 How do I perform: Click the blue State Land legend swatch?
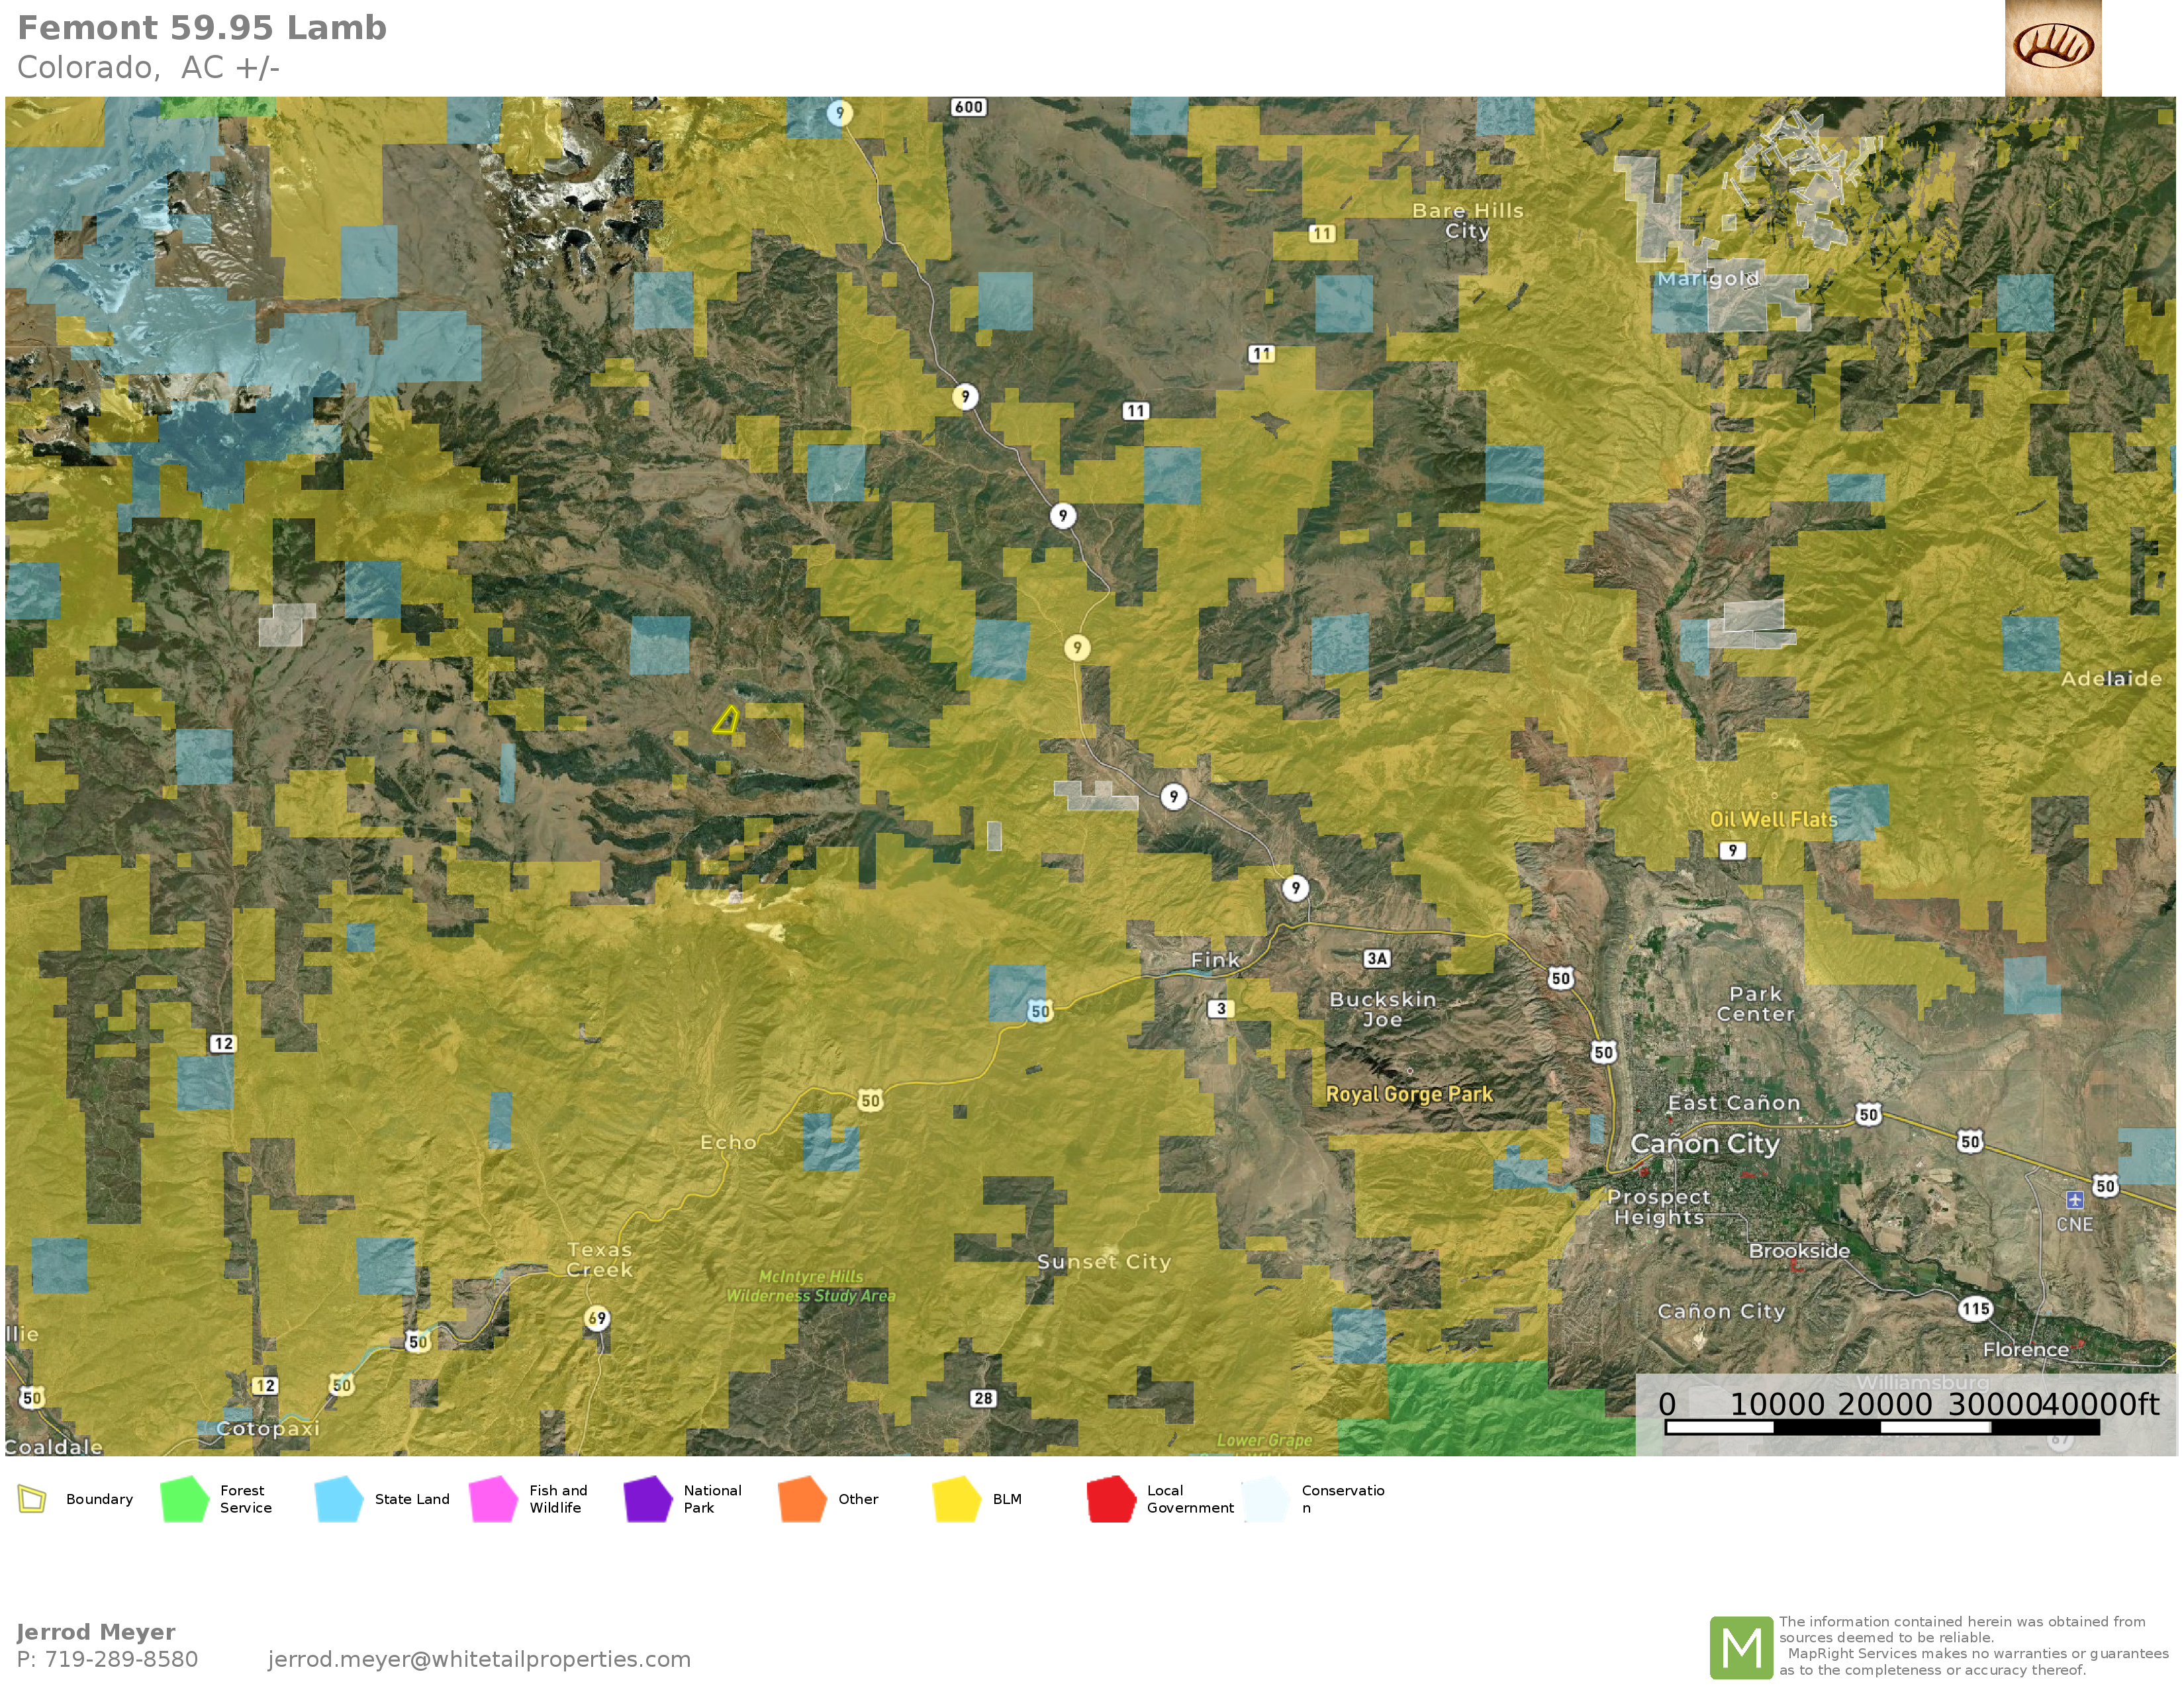click(x=338, y=1499)
